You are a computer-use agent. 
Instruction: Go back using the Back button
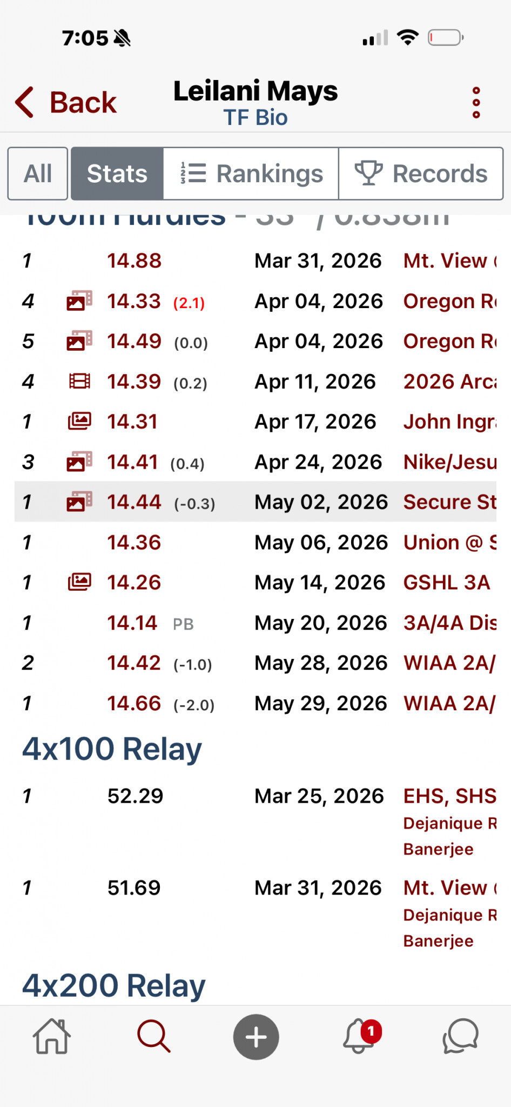click(x=65, y=102)
